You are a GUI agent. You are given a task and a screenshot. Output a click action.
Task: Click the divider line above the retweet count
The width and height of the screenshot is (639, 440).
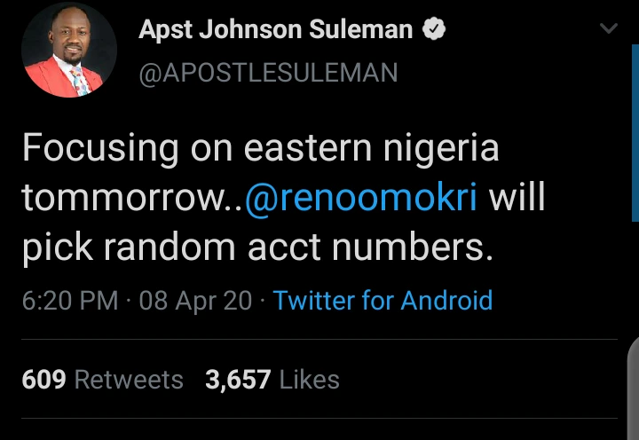point(319,340)
